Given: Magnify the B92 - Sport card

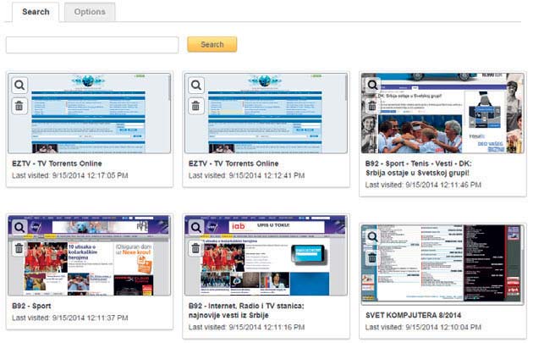Looking at the screenshot, I should (x=19, y=227).
